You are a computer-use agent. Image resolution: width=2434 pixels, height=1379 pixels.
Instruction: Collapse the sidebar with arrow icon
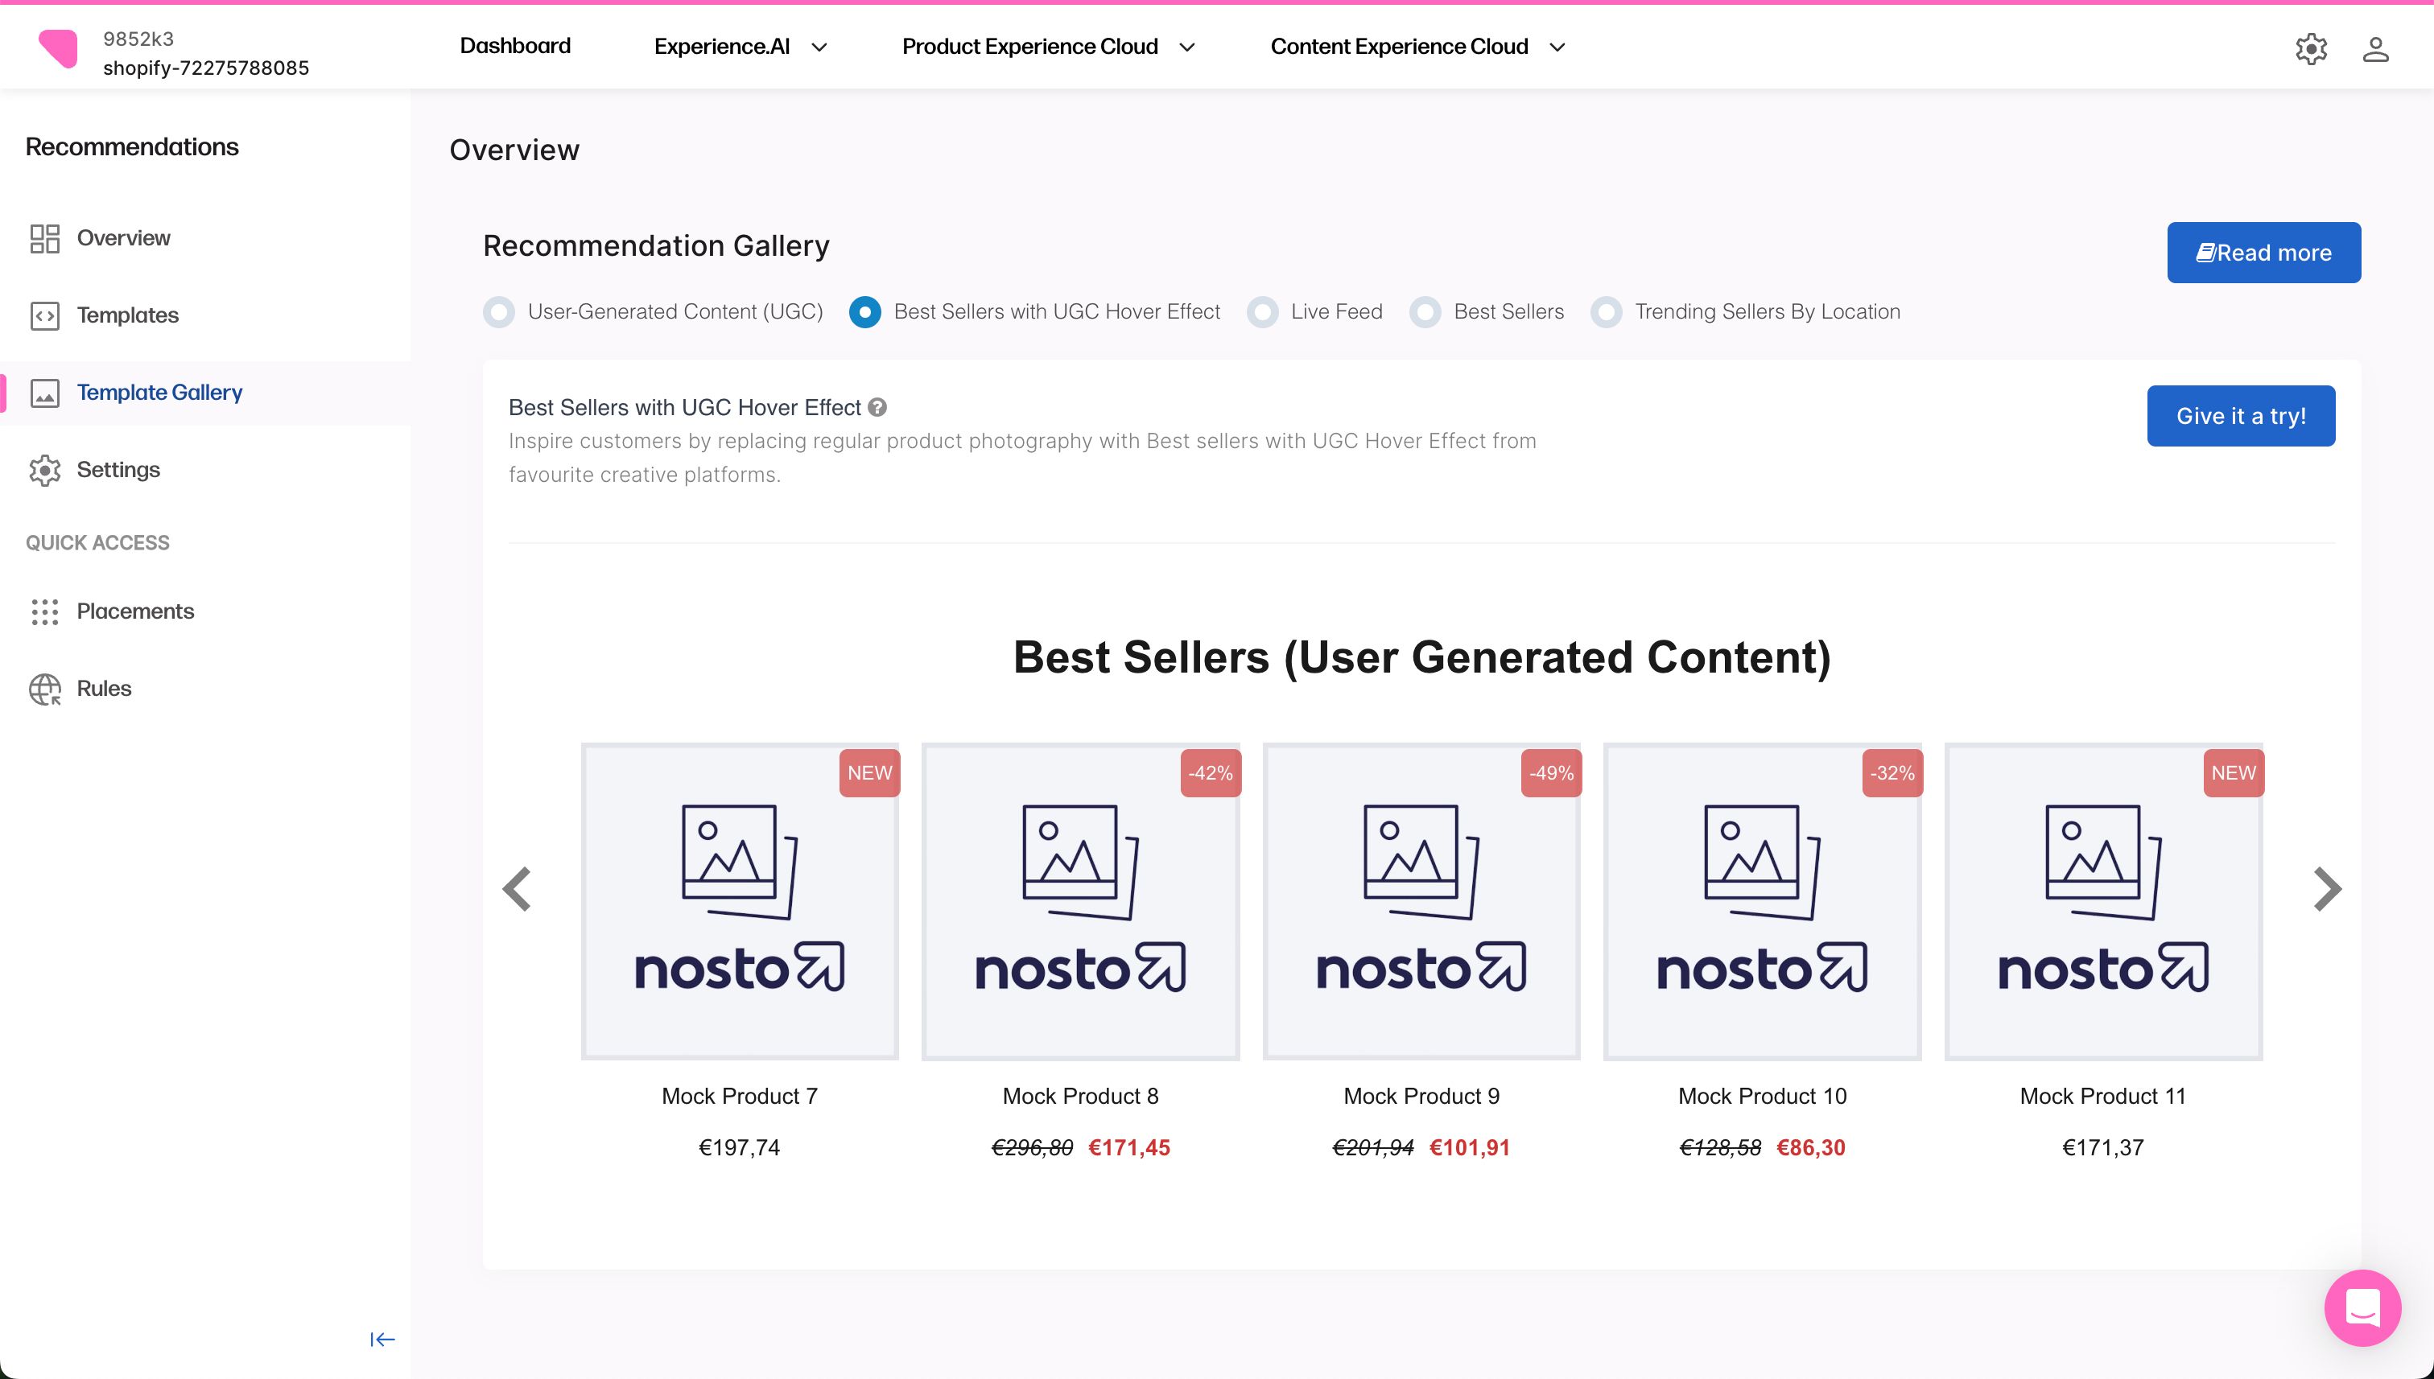[382, 1338]
